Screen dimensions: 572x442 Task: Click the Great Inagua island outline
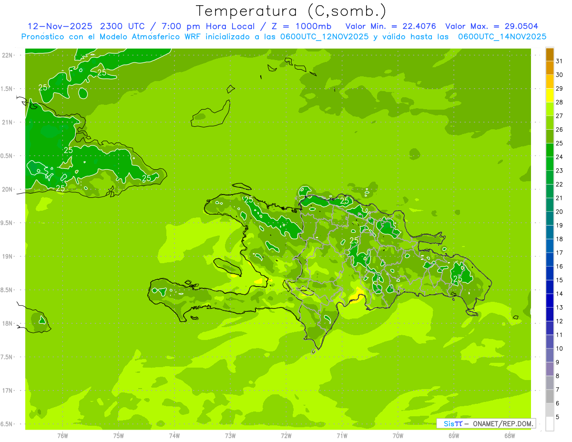click(210, 114)
